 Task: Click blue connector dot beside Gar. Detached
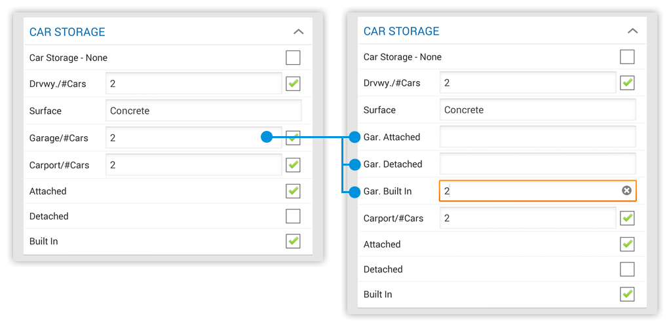click(x=355, y=164)
